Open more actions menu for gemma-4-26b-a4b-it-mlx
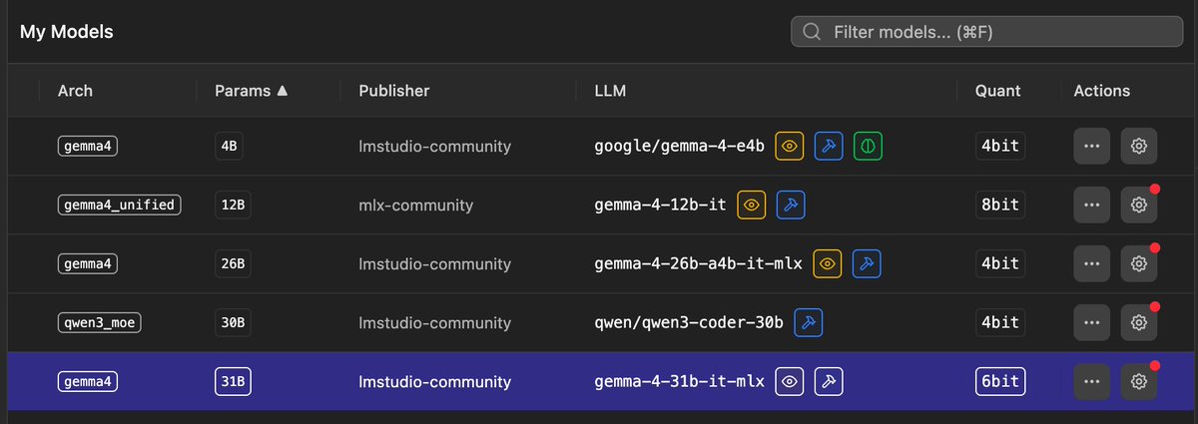This screenshot has width=1198, height=424. coord(1092,263)
